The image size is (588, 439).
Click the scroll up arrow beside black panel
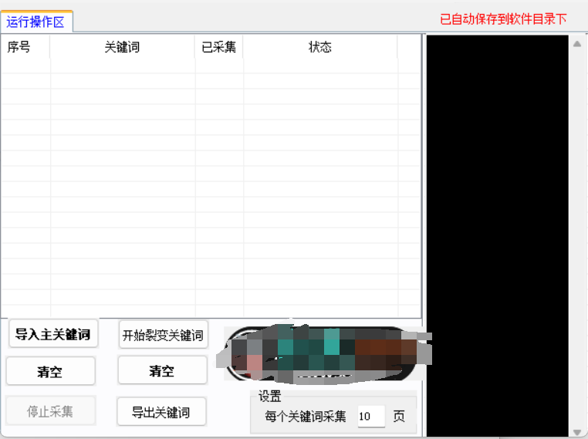click(x=576, y=43)
